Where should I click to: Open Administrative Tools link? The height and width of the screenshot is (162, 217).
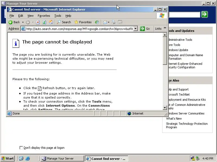coord(180,40)
